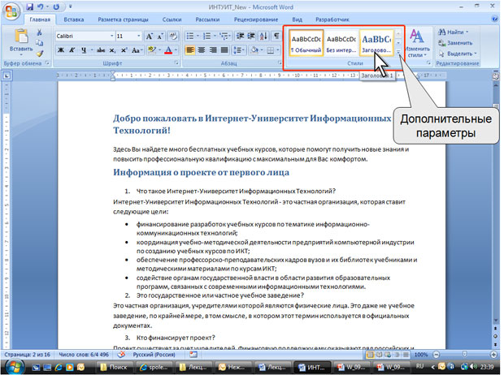This screenshot has height=375, width=504.
Task: Open the font size dropdown
Action: click(138, 36)
